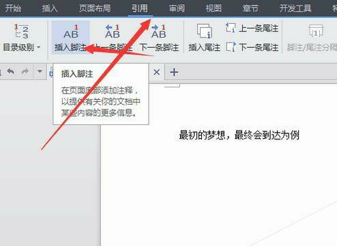This screenshot has width=337, height=246.
Task: Click the 插入尾注 endnote icon
Action: pyautogui.click(x=205, y=31)
